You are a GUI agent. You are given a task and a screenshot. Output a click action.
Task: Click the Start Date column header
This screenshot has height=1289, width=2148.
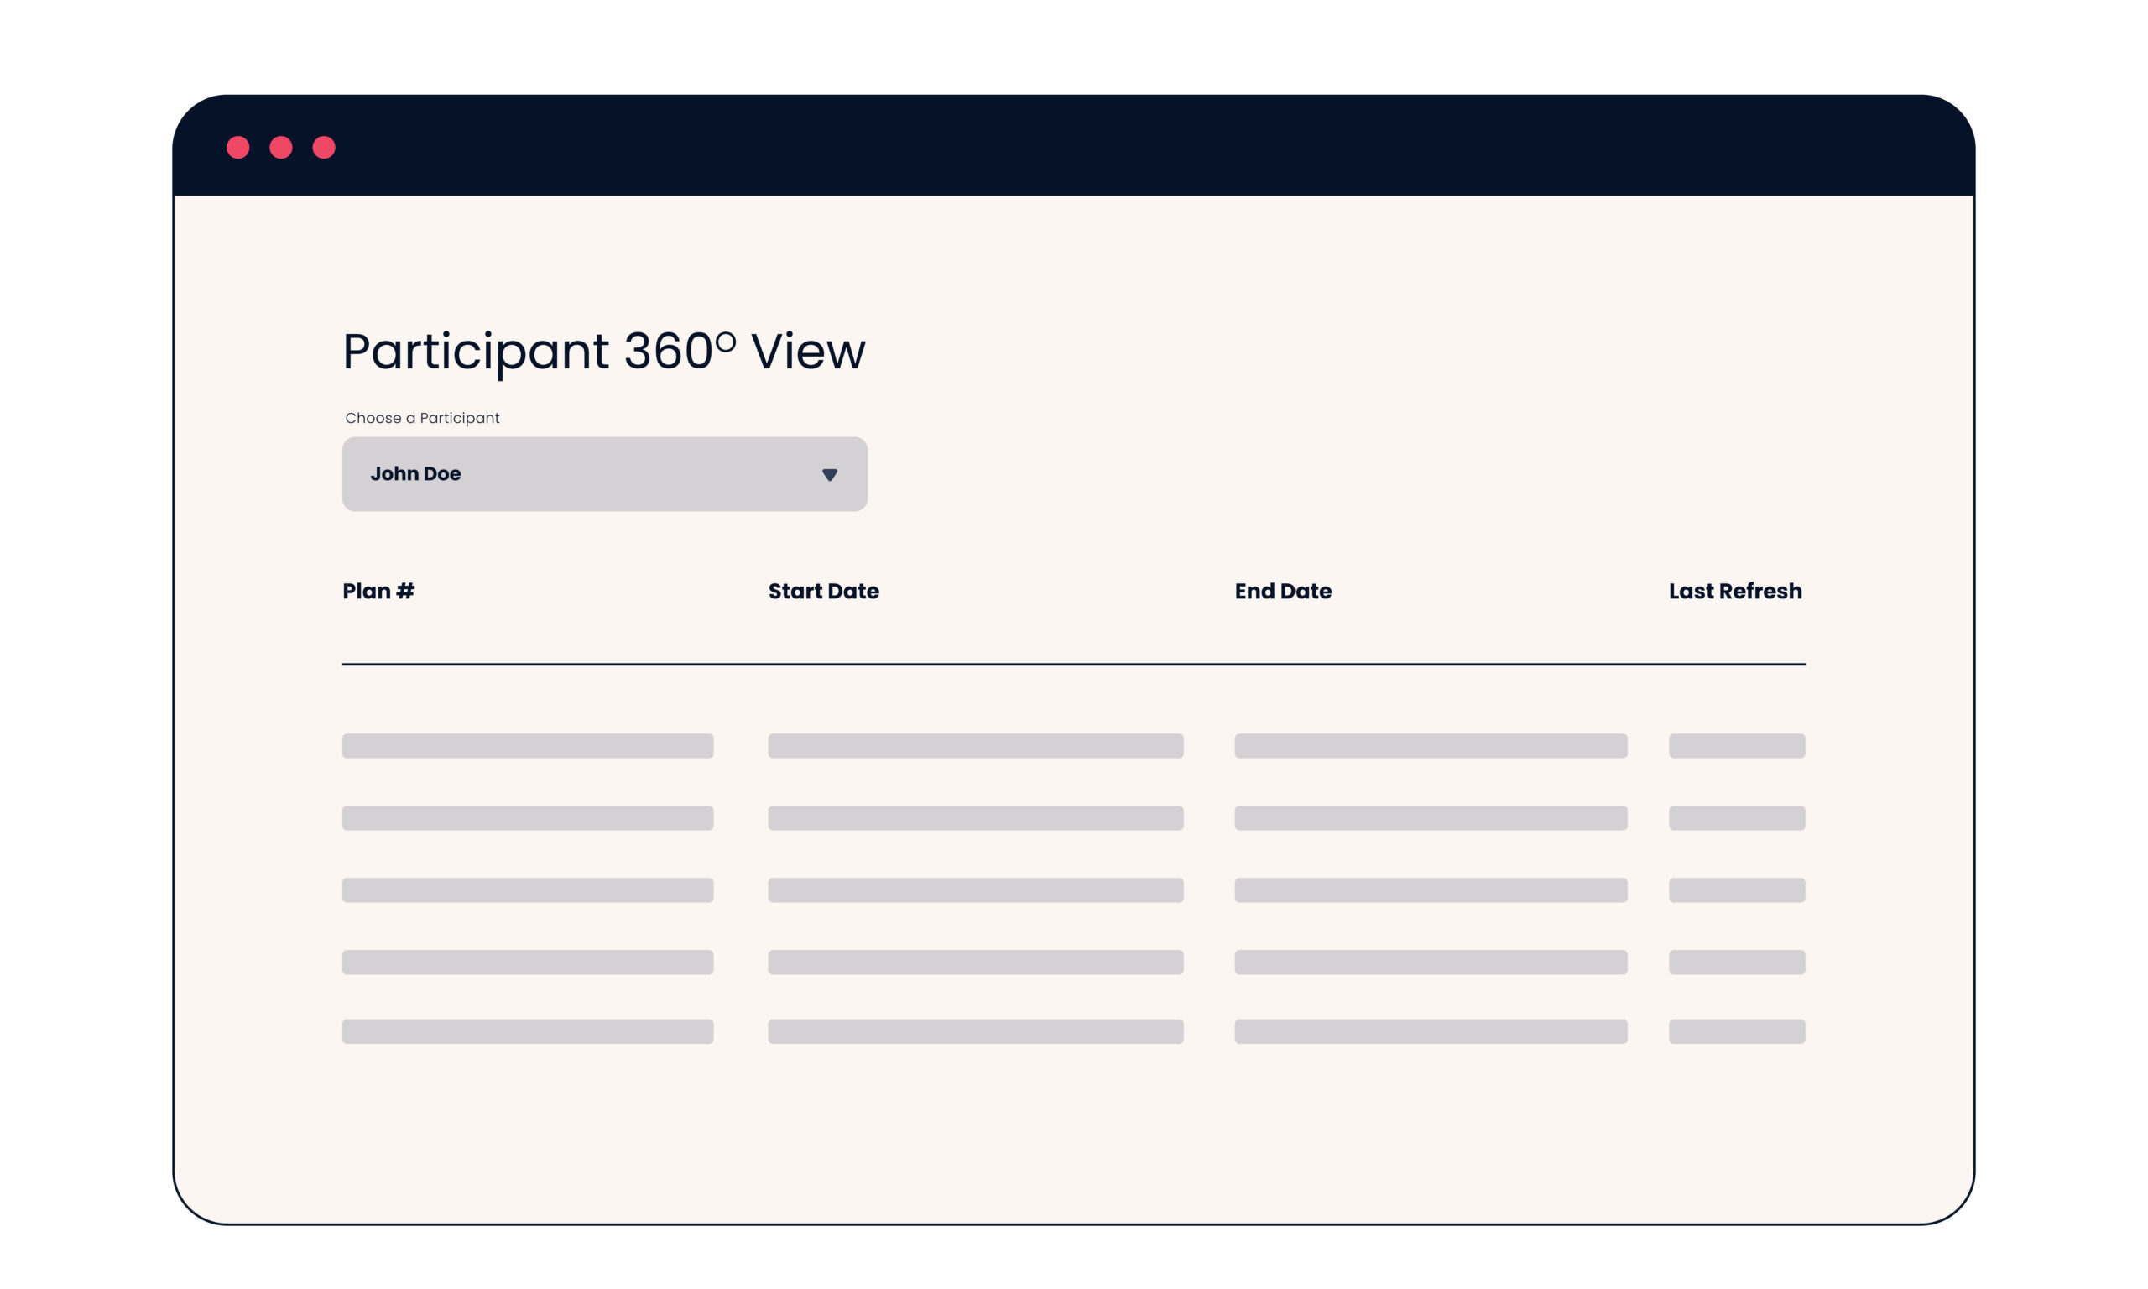coord(823,591)
